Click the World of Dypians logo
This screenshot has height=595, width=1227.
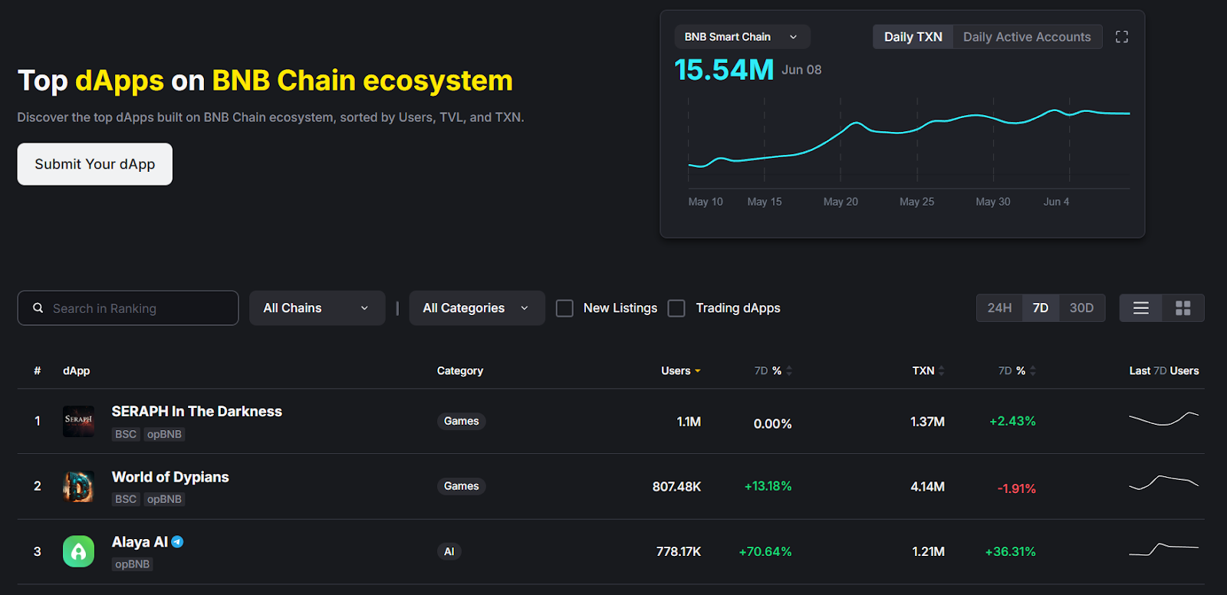(78, 486)
